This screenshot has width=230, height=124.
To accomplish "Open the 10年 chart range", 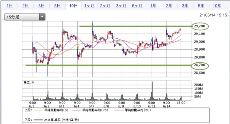I will pyautogui.click(x=217, y=6).
